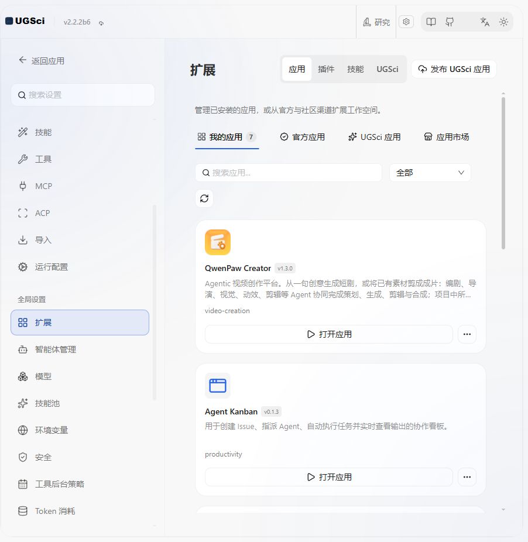
Task: Click 发布 UGSci 应用 button
Action: click(454, 69)
